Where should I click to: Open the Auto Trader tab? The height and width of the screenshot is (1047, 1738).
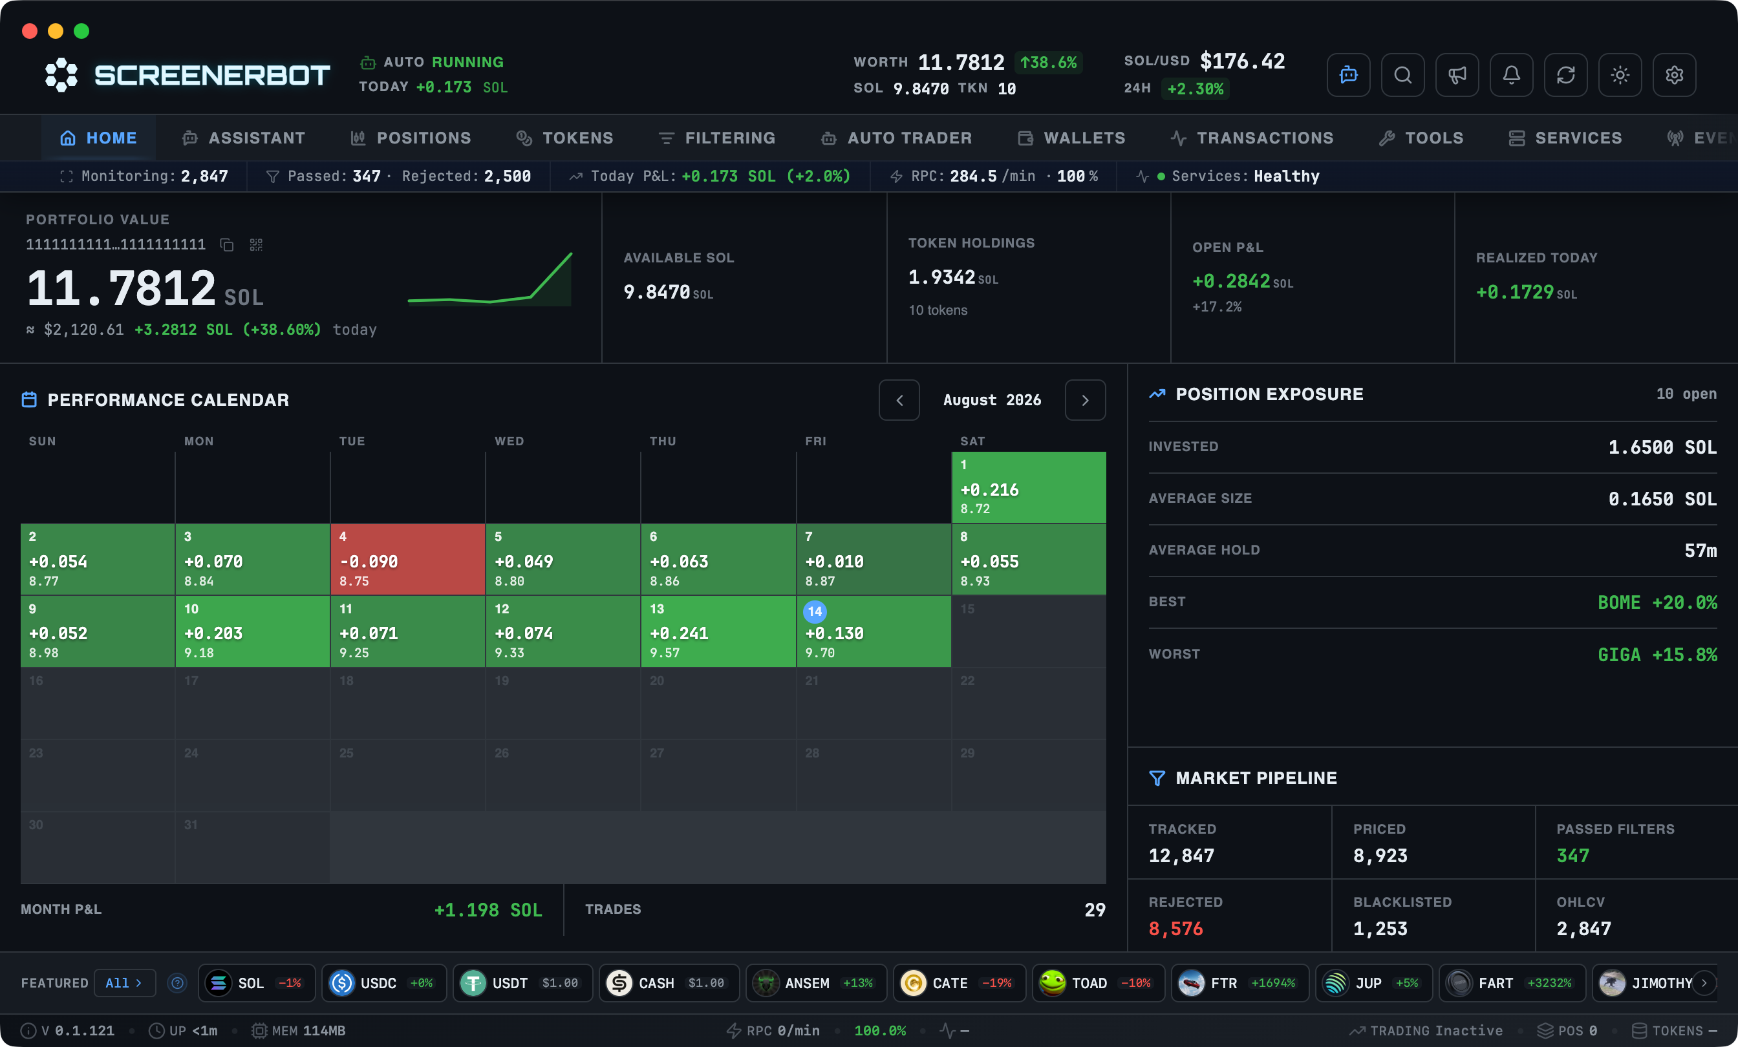896,138
